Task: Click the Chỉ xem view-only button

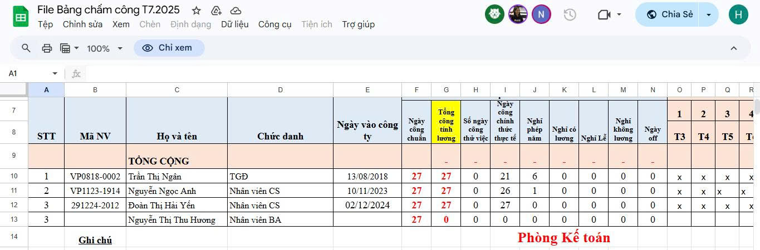Action: 169,48
